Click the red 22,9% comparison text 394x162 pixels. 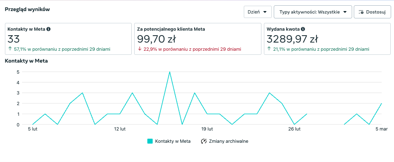192,49
